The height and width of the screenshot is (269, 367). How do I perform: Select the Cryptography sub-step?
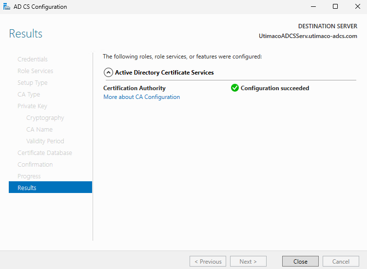coord(45,118)
